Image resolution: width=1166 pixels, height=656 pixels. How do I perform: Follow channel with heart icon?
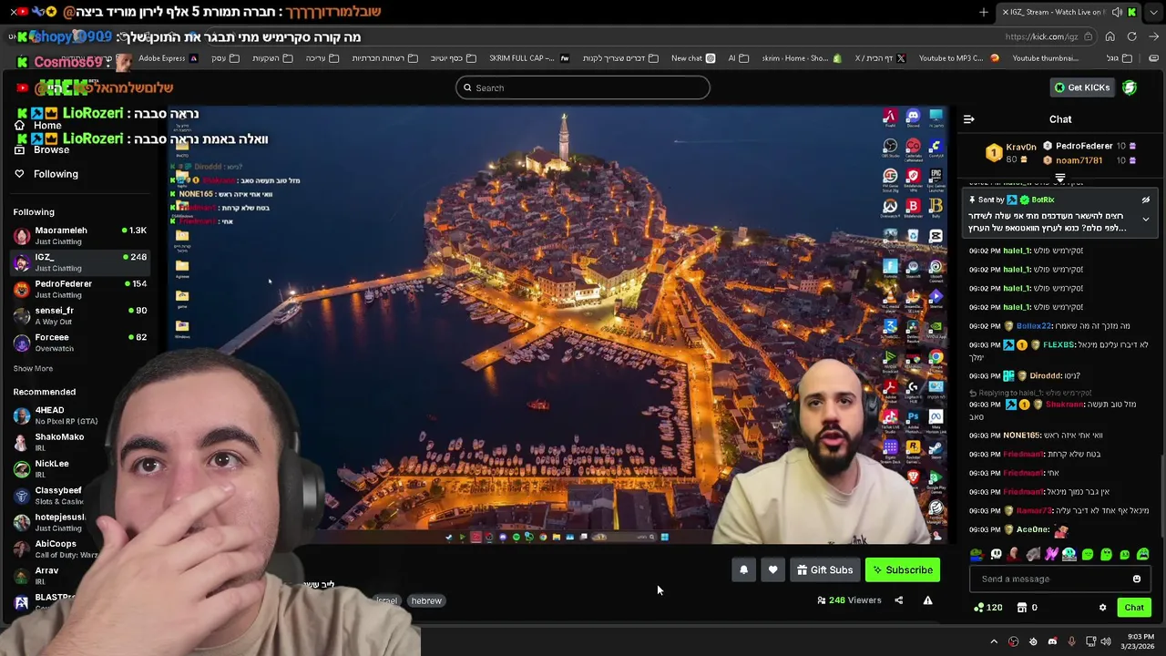coord(772,570)
